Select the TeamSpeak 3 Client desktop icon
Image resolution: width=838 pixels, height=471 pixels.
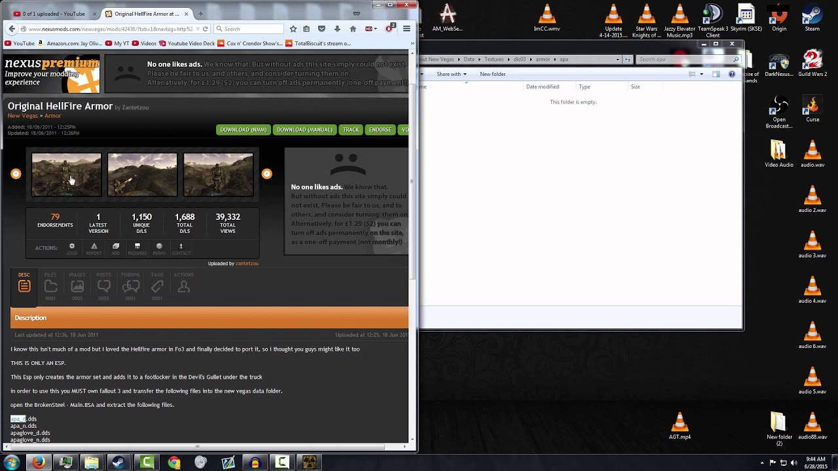713,21
